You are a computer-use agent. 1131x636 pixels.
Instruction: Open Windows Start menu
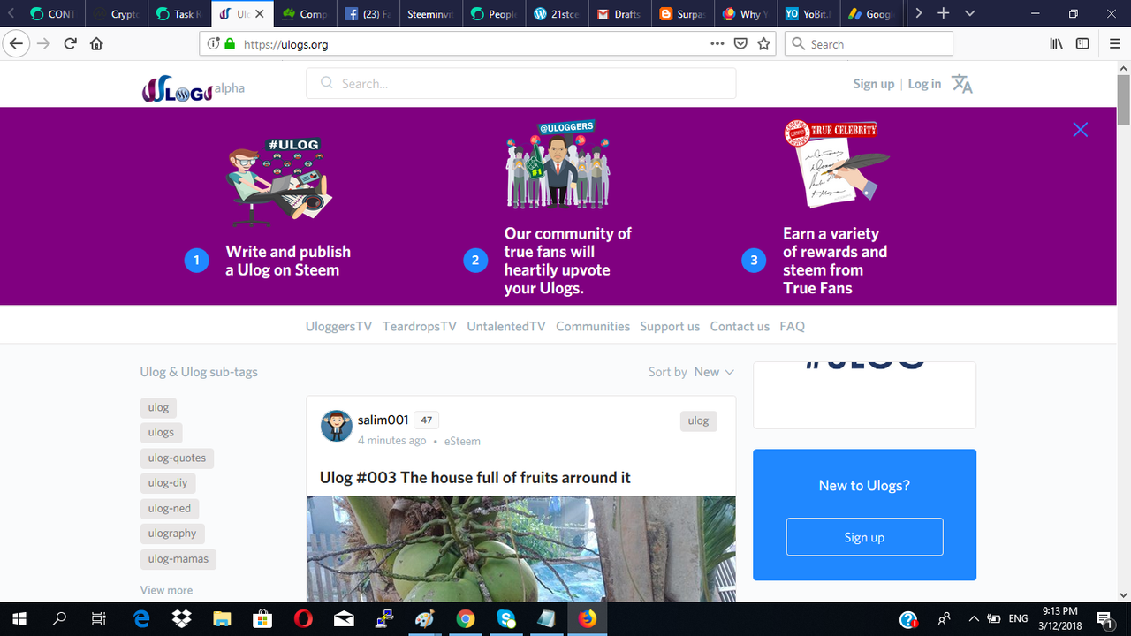[x=19, y=618]
